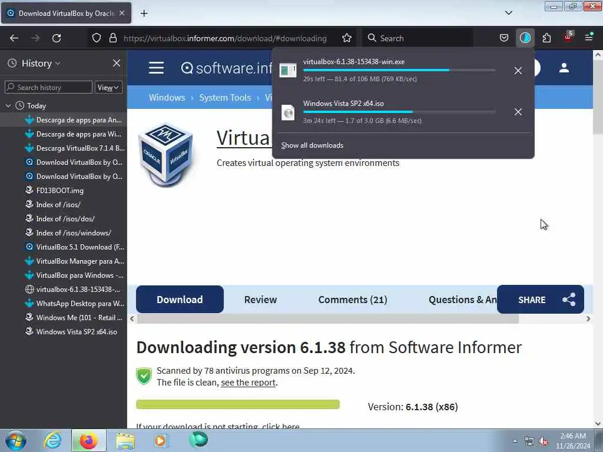Cancel the Windows Vista SP2 iso download
Screen dimensions: 603x452
pos(518,112)
